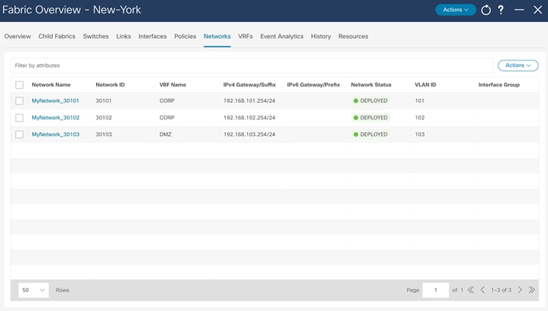The height and width of the screenshot is (311, 548).
Task: Refresh the fabric overview
Action: click(486, 9)
